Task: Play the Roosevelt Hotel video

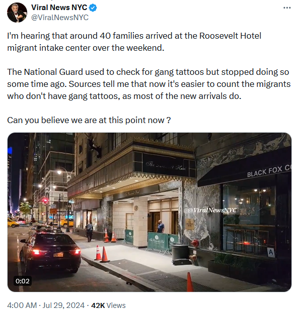Action: (150, 212)
